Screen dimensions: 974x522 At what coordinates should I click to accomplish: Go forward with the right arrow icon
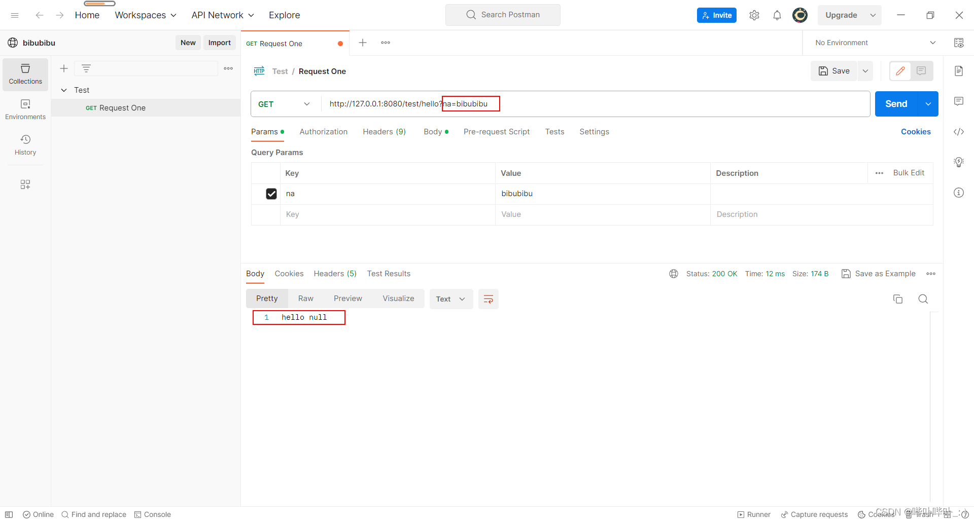pyautogui.click(x=60, y=15)
